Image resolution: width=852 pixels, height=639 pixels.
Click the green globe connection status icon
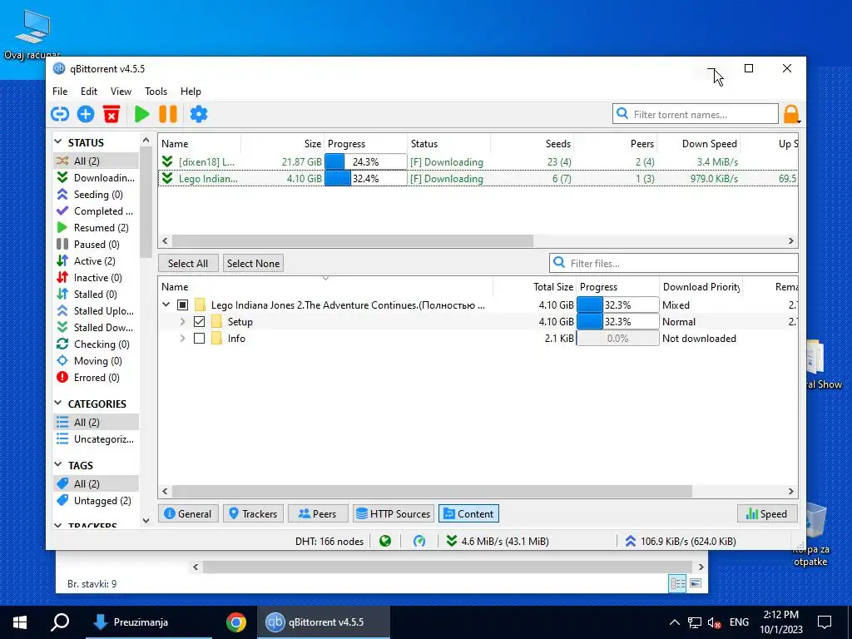point(385,541)
